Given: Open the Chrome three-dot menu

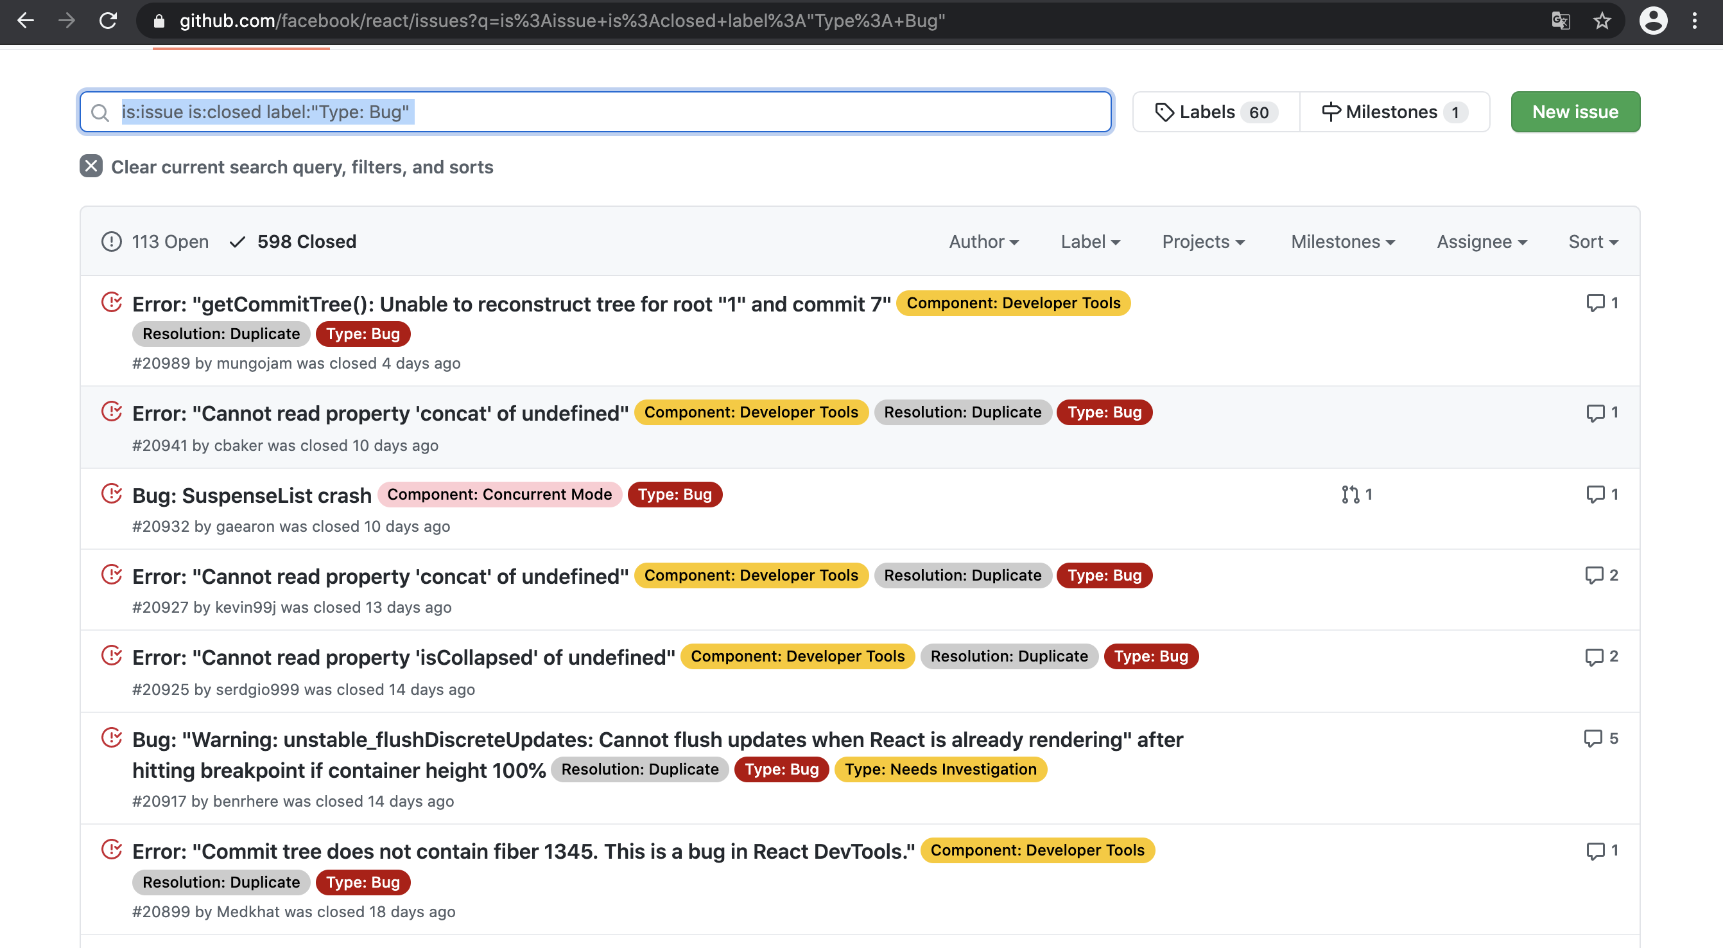Looking at the screenshot, I should click(x=1694, y=21).
